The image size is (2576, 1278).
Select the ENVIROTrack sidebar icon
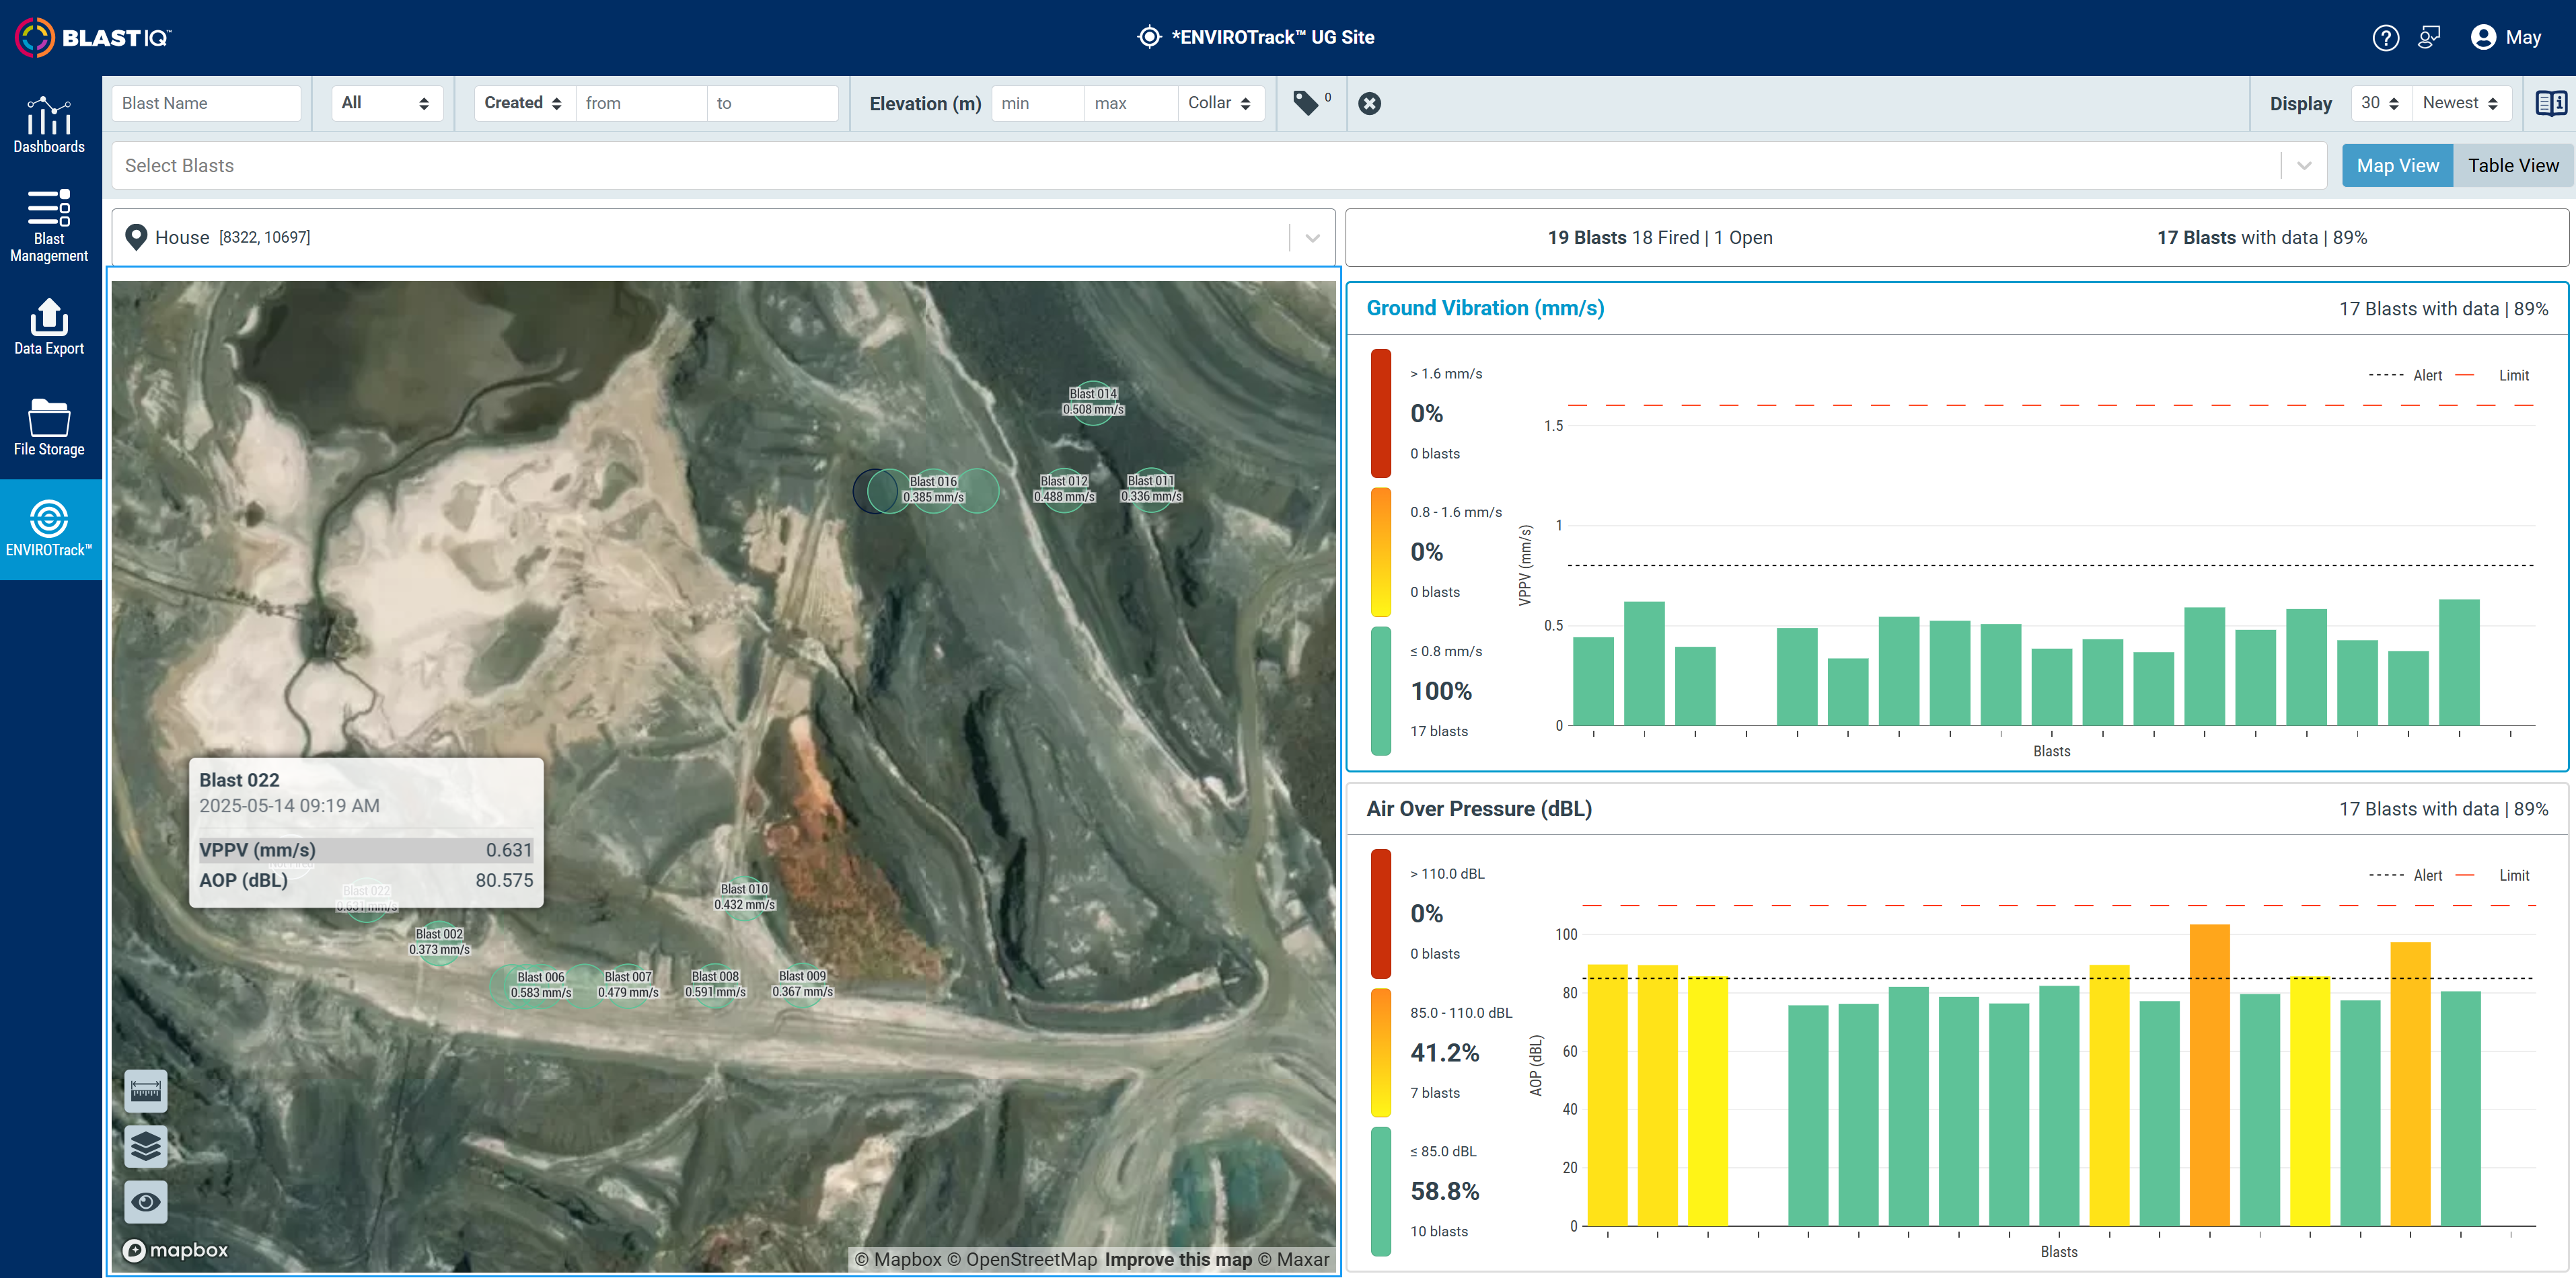coord(49,528)
